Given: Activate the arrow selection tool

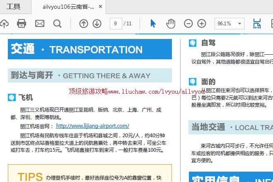Looking at the screenshot, I should [x=153, y=24].
